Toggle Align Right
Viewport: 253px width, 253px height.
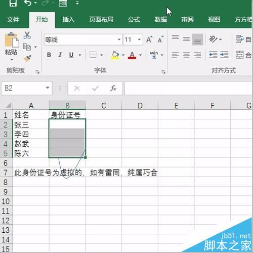[197, 55]
